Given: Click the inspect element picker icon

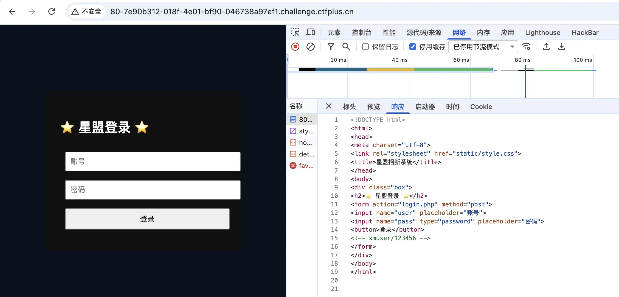Looking at the screenshot, I should [x=295, y=32].
